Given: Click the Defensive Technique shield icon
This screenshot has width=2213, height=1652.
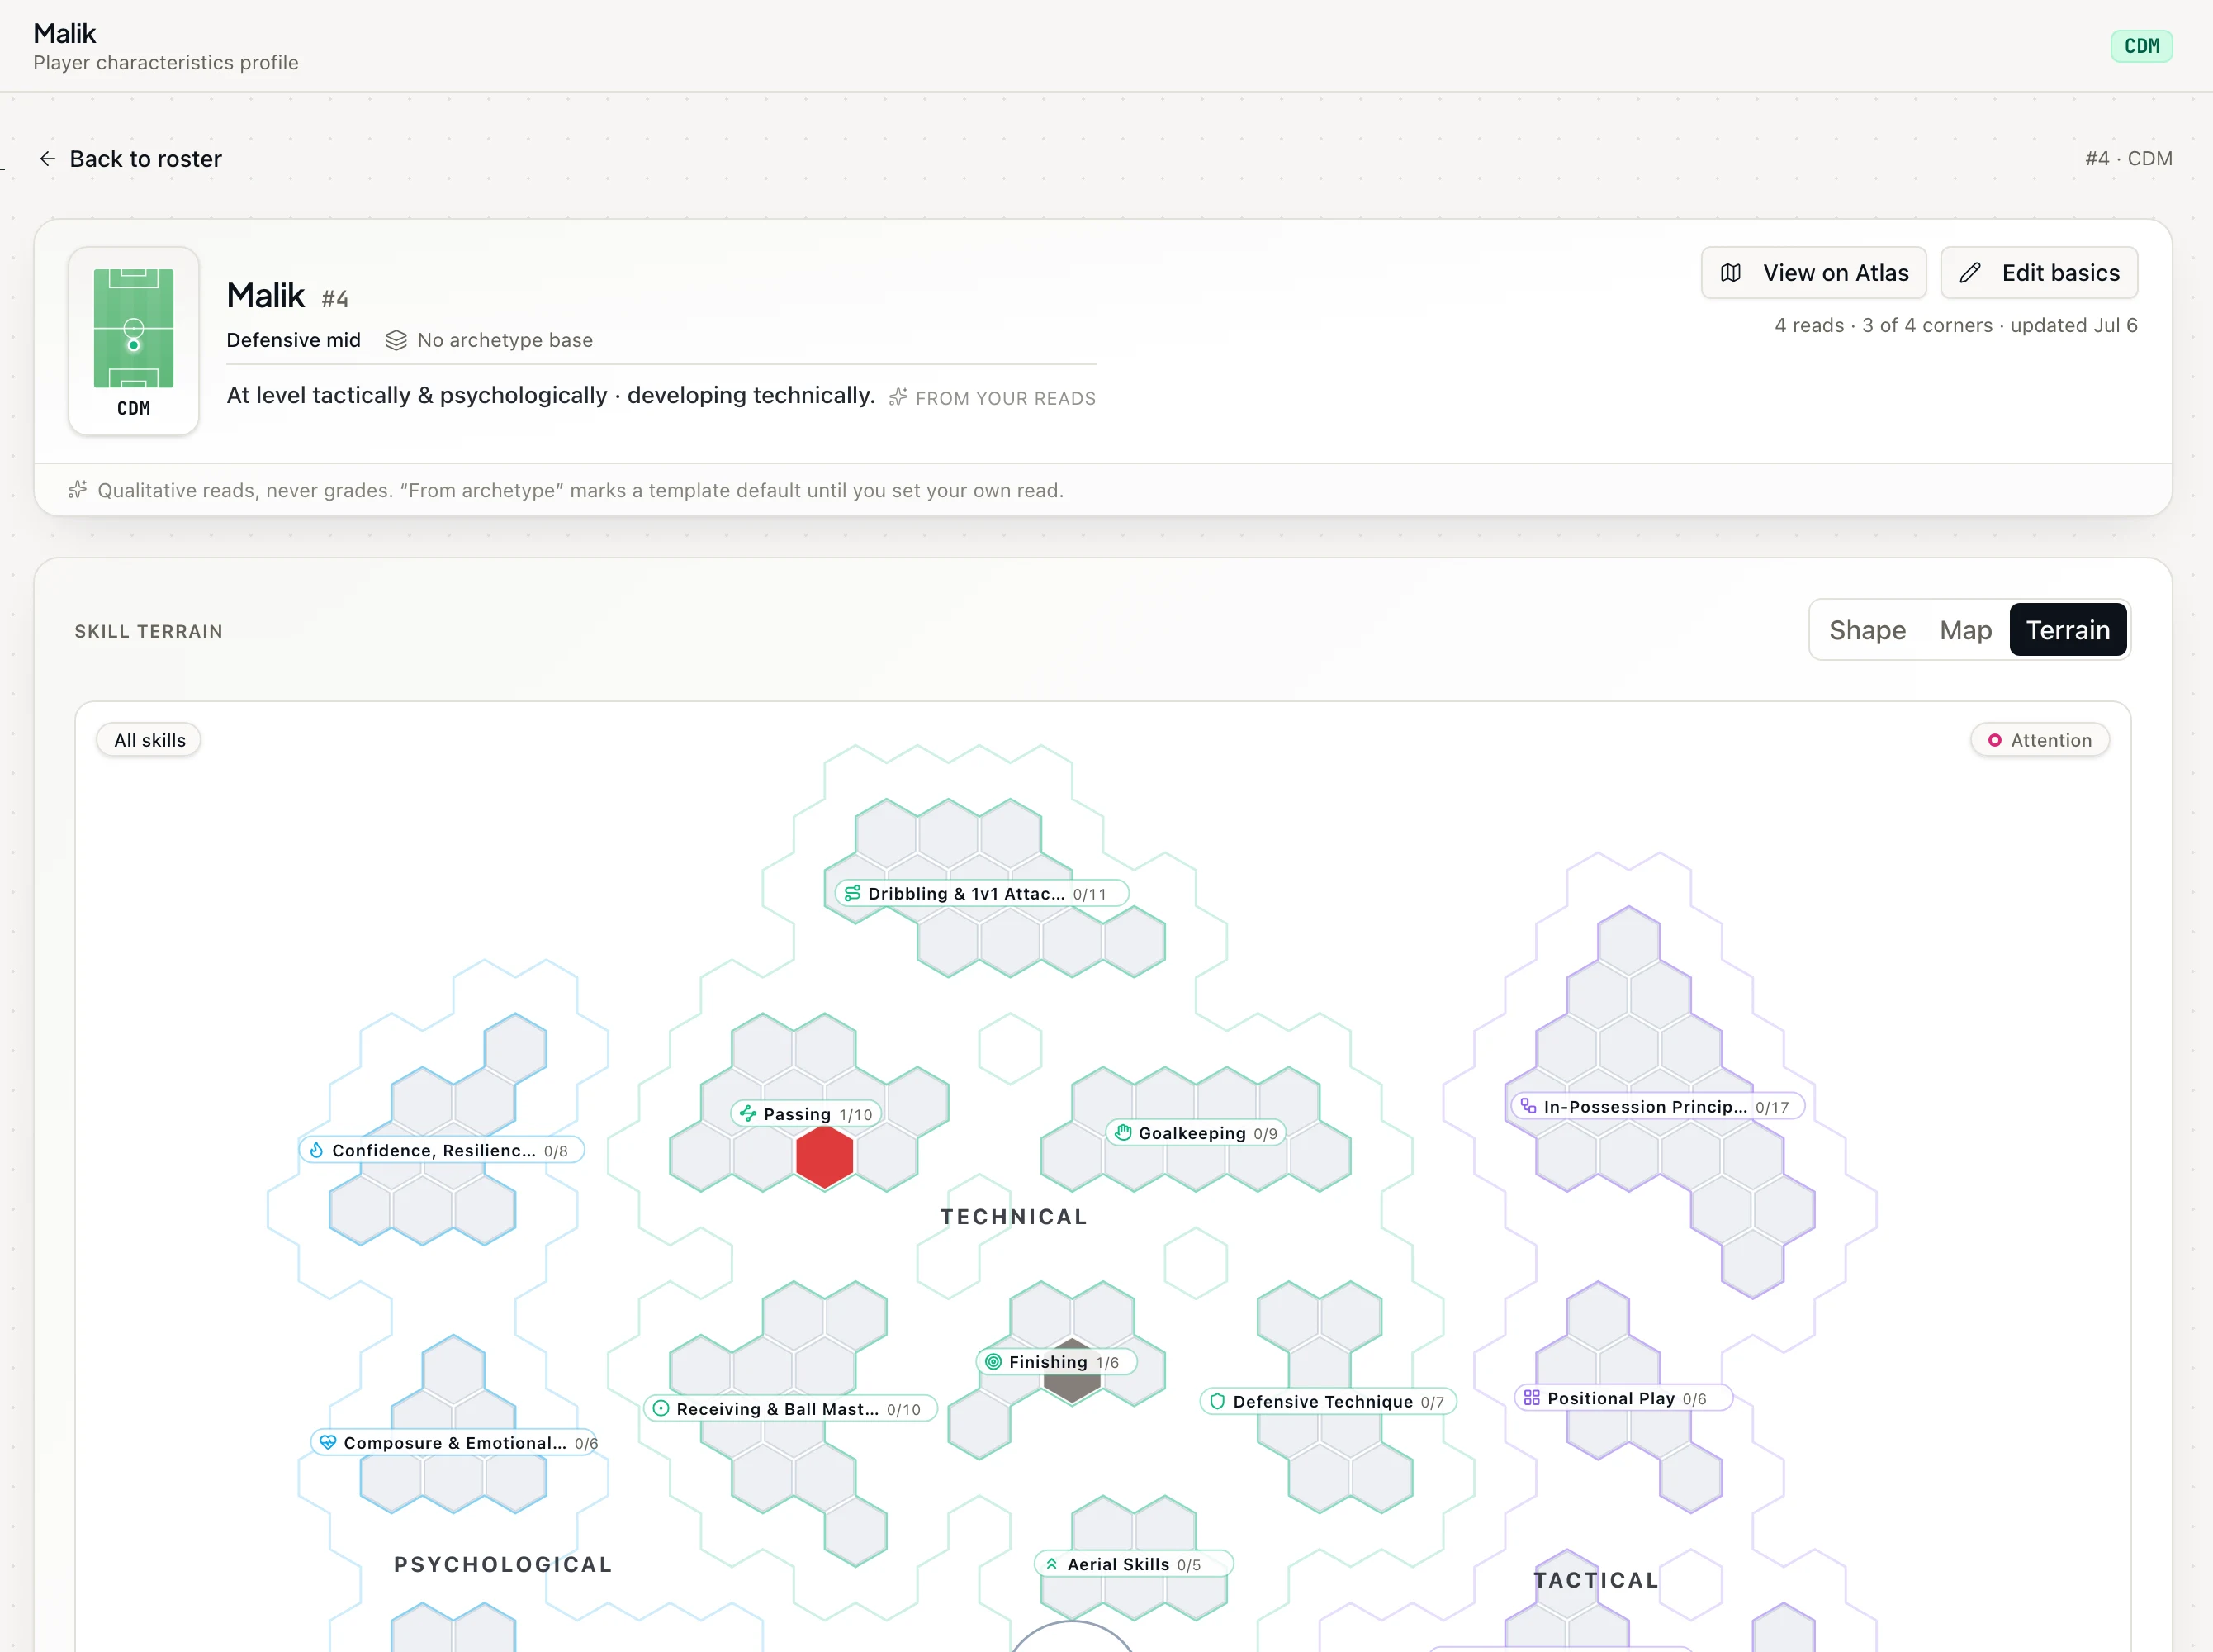Looking at the screenshot, I should click(x=1217, y=1401).
